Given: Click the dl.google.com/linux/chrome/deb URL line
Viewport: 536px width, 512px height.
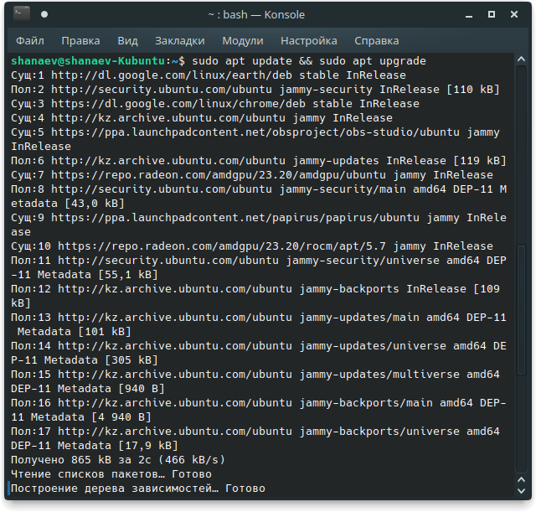Looking at the screenshot, I should pos(215,104).
